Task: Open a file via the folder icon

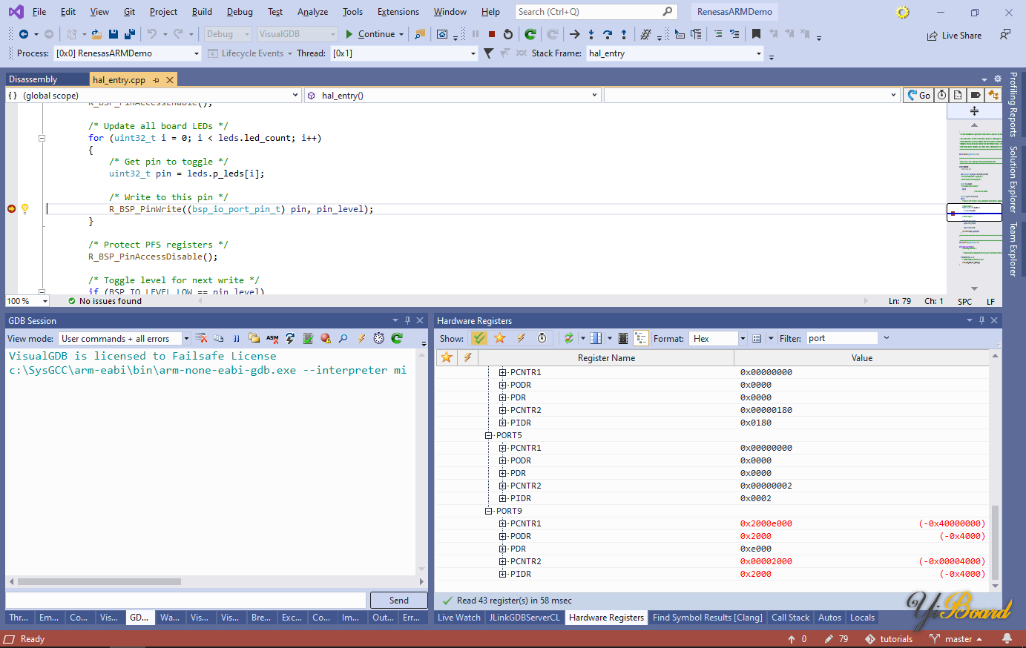Action: (97, 34)
